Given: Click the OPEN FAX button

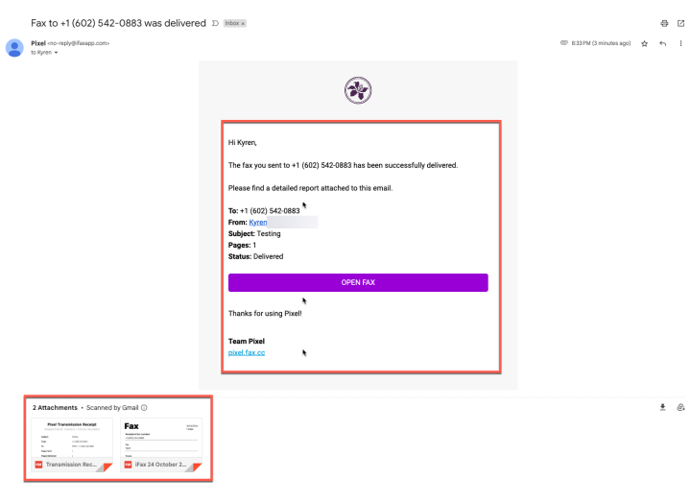Looking at the screenshot, I should pos(358,282).
